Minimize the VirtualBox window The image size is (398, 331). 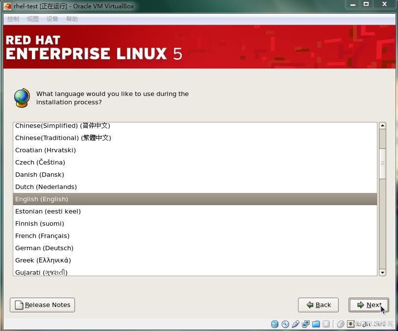(353, 4)
